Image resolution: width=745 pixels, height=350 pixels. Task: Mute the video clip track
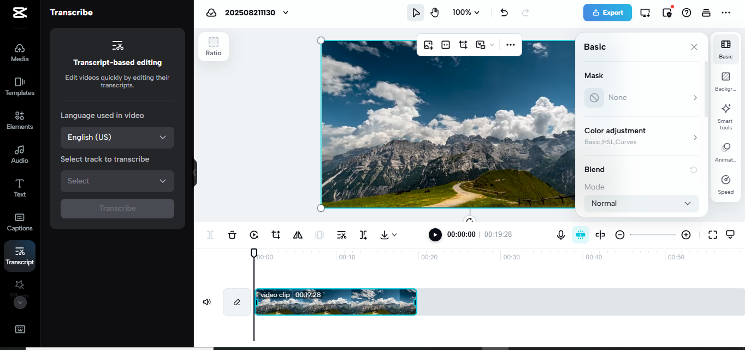coord(206,301)
